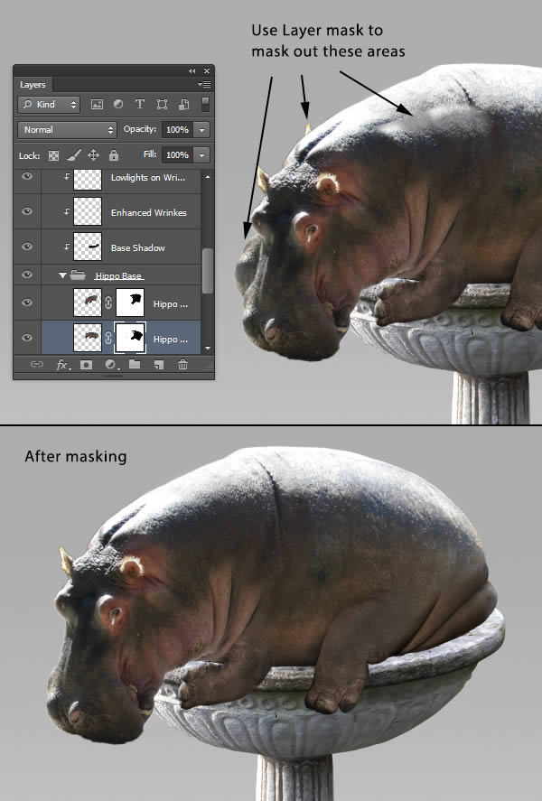The height and width of the screenshot is (801, 542).
Task: Delete layer with trash icon
Action: 182,364
